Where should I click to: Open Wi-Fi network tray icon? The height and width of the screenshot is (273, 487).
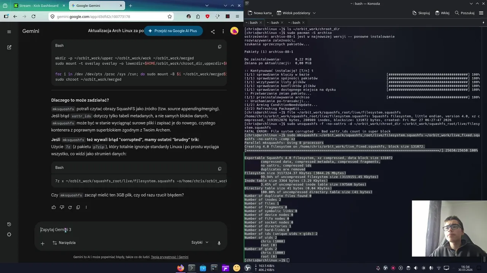tap(438, 268)
